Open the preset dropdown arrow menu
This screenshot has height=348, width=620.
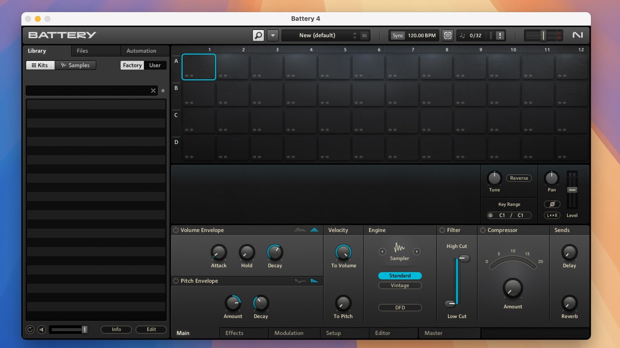pos(273,35)
